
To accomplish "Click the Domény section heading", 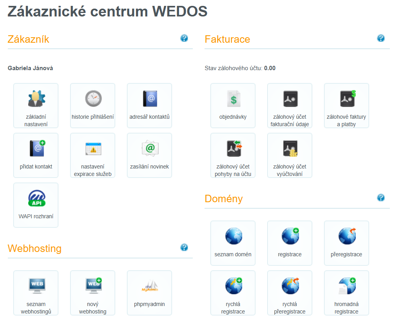I will [224, 199].
